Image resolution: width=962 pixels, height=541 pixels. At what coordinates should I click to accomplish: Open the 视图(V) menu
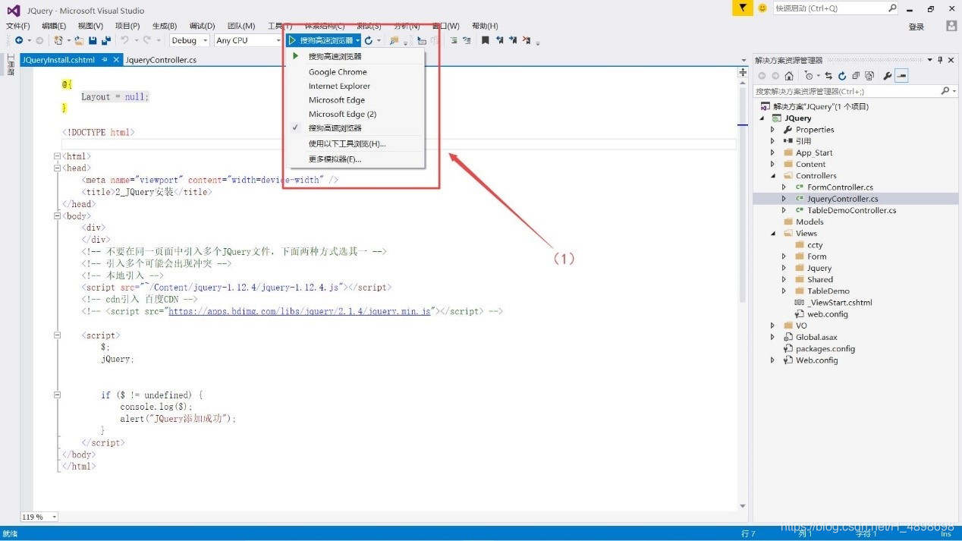point(90,26)
